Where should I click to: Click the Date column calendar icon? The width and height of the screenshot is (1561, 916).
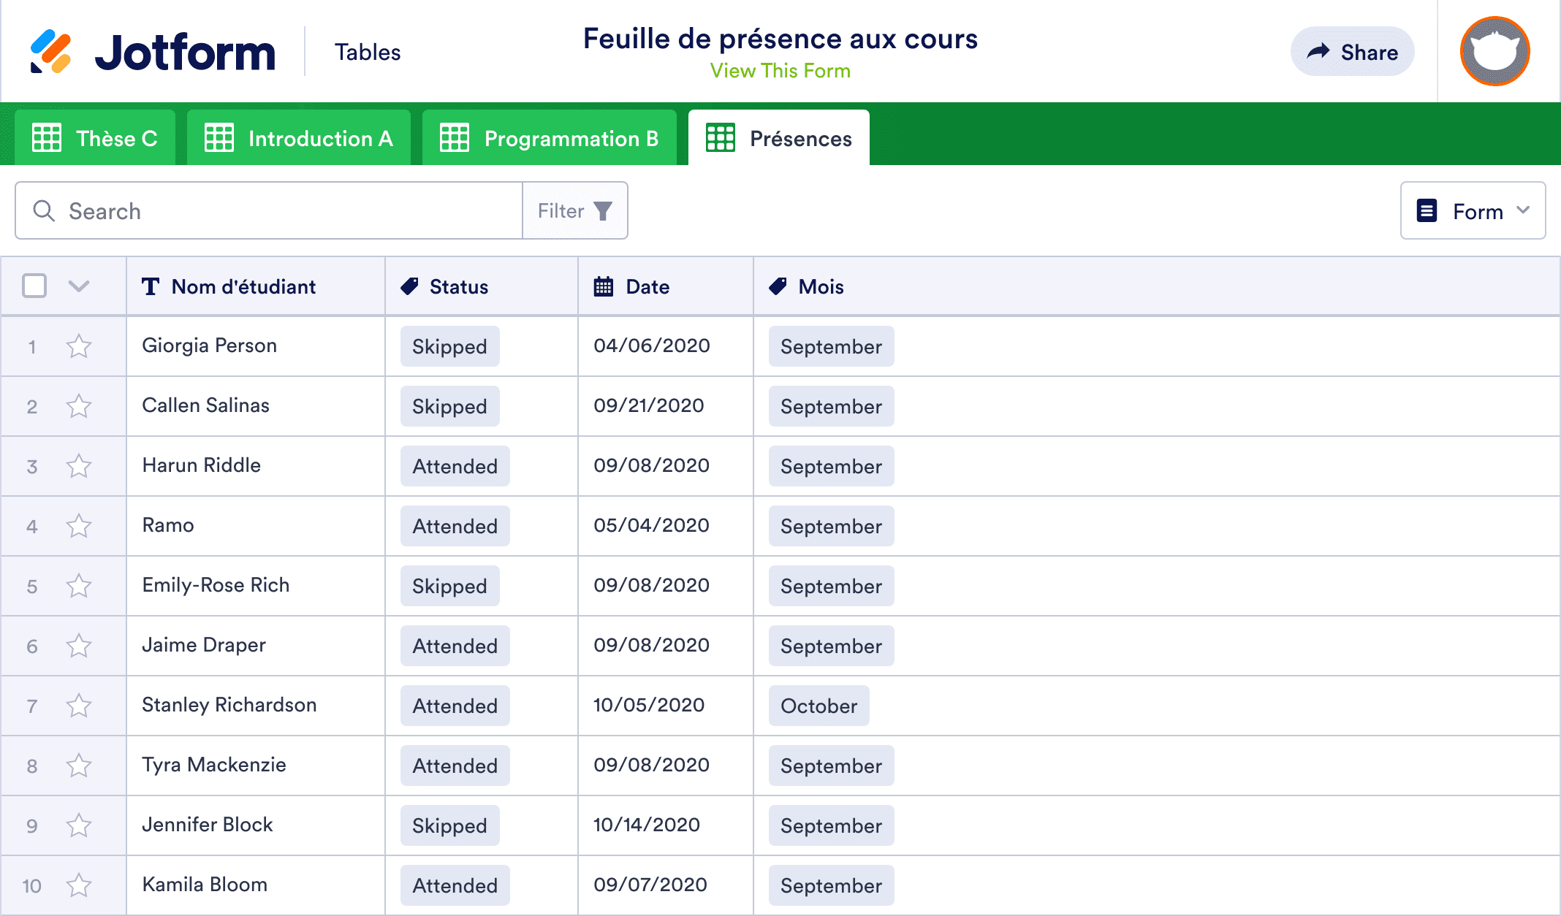pyautogui.click(x=604, y=287)
